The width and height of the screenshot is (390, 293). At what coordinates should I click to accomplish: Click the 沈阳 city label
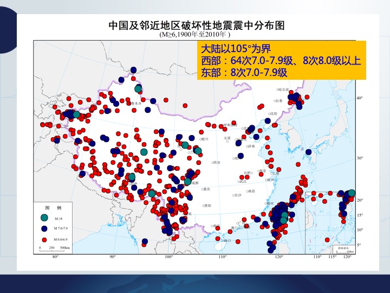[x=272, y=113]
